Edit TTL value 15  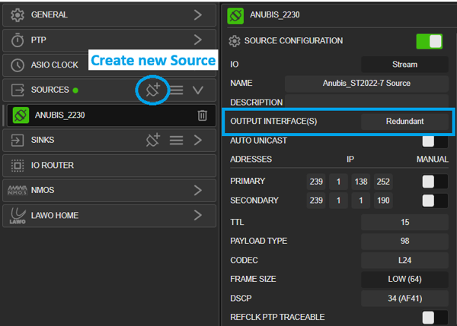tap(404, 223)
